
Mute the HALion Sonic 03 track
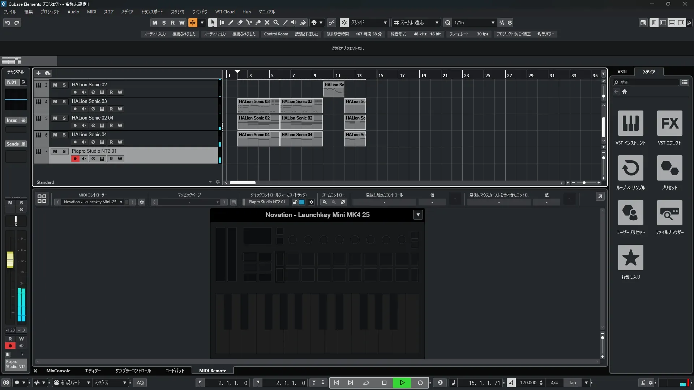(x=55, y=101)
